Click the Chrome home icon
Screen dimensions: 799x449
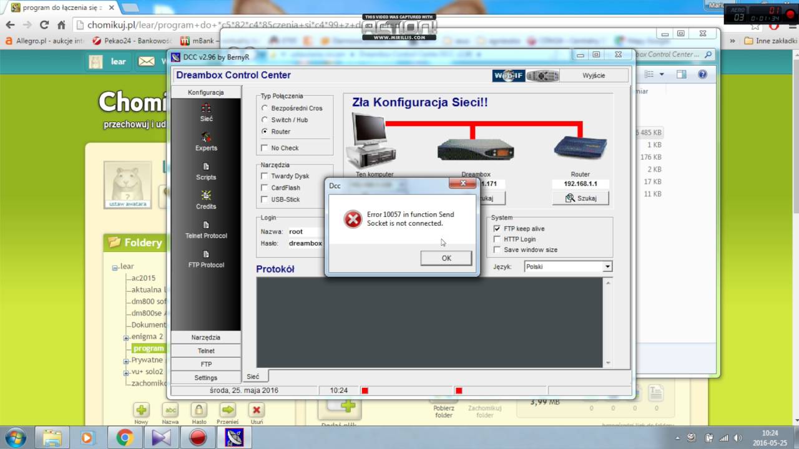(x=61, y=25)
